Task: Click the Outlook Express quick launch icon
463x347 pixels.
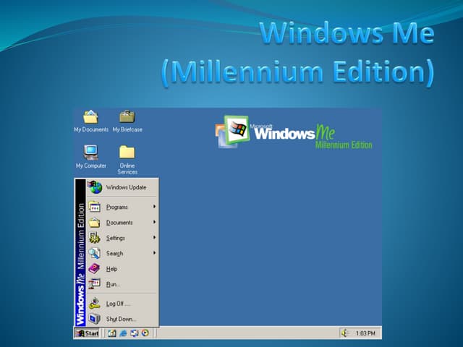Action: [135, 333]
